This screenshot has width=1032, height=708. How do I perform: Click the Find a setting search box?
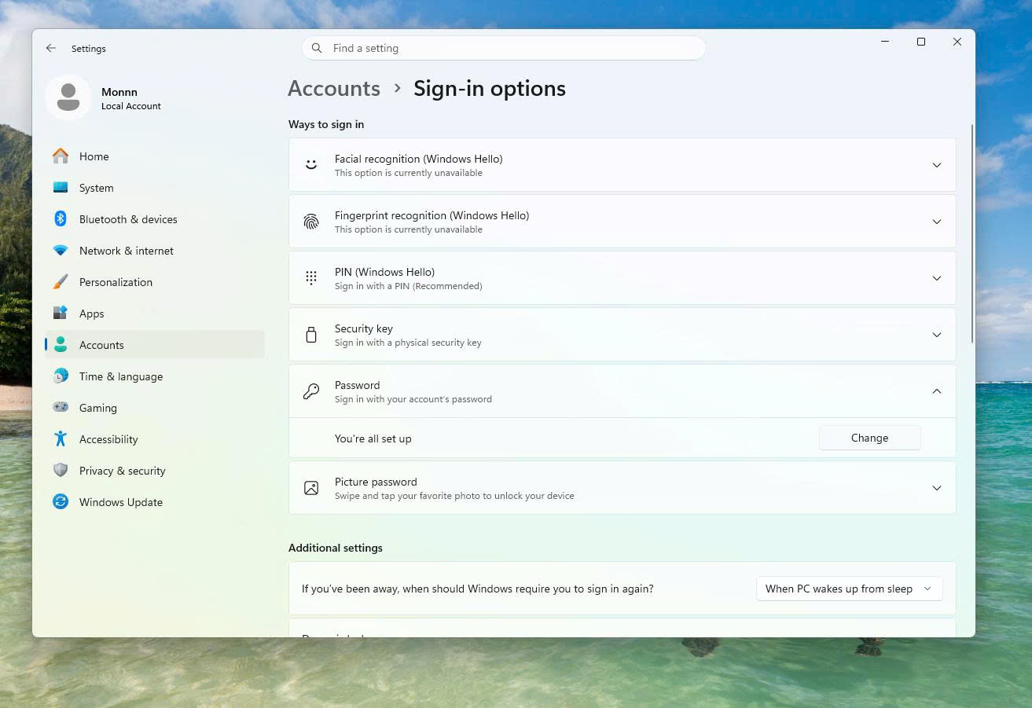503,48
